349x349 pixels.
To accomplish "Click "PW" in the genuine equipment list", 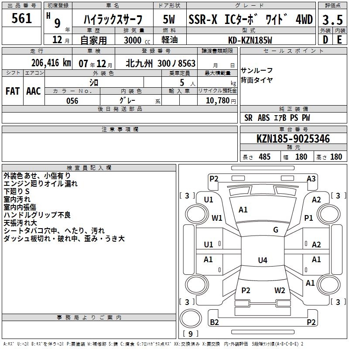I will coord(306,118).
